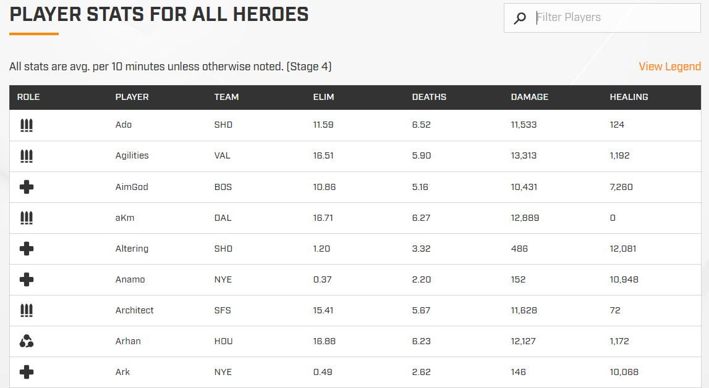This screenshot has width=709, height=388.
Task: Click the support cross icon for Altering
Action: coord(27,249)
